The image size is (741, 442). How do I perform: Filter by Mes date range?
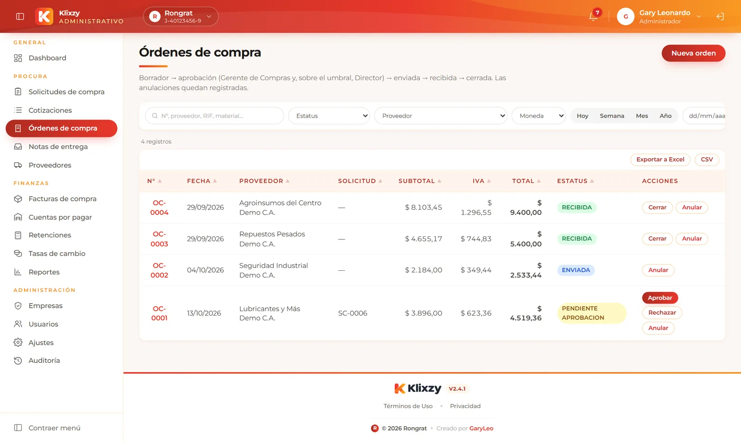[642, 116]
